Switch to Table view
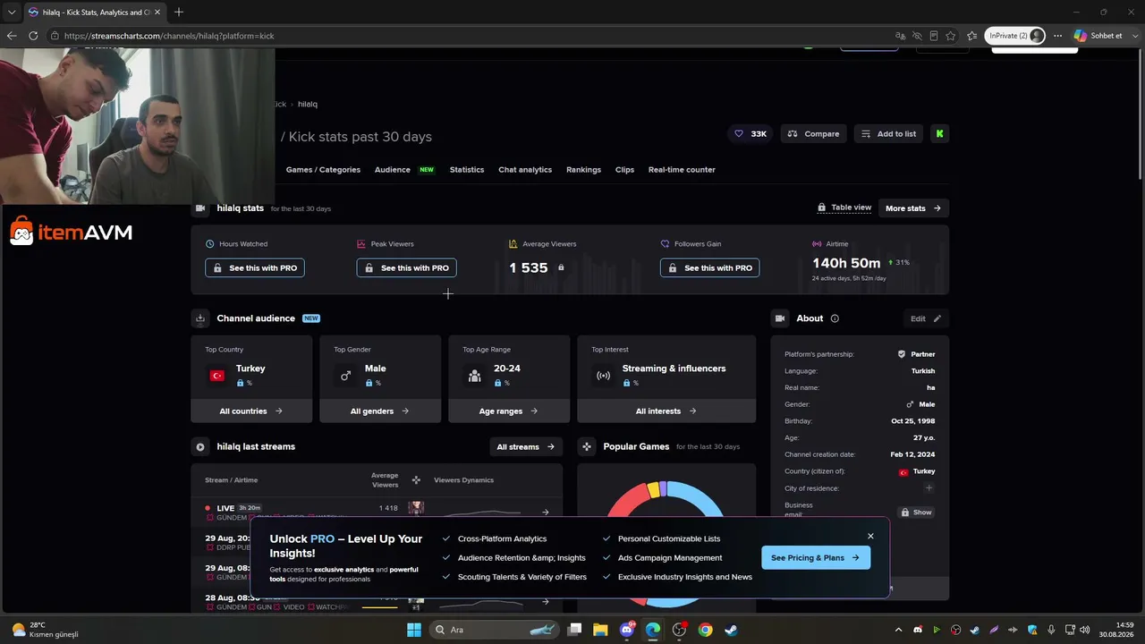 pyautogui.click(x=844, y=208)
